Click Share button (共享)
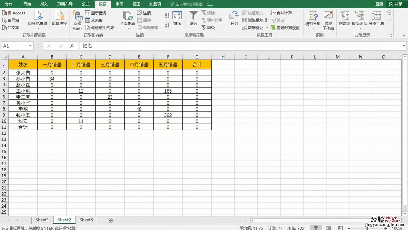 coord(395,4)
